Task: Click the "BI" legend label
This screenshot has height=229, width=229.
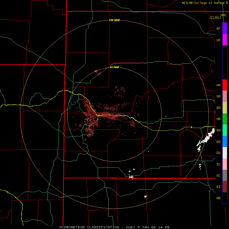Action: tap(218, 187)
